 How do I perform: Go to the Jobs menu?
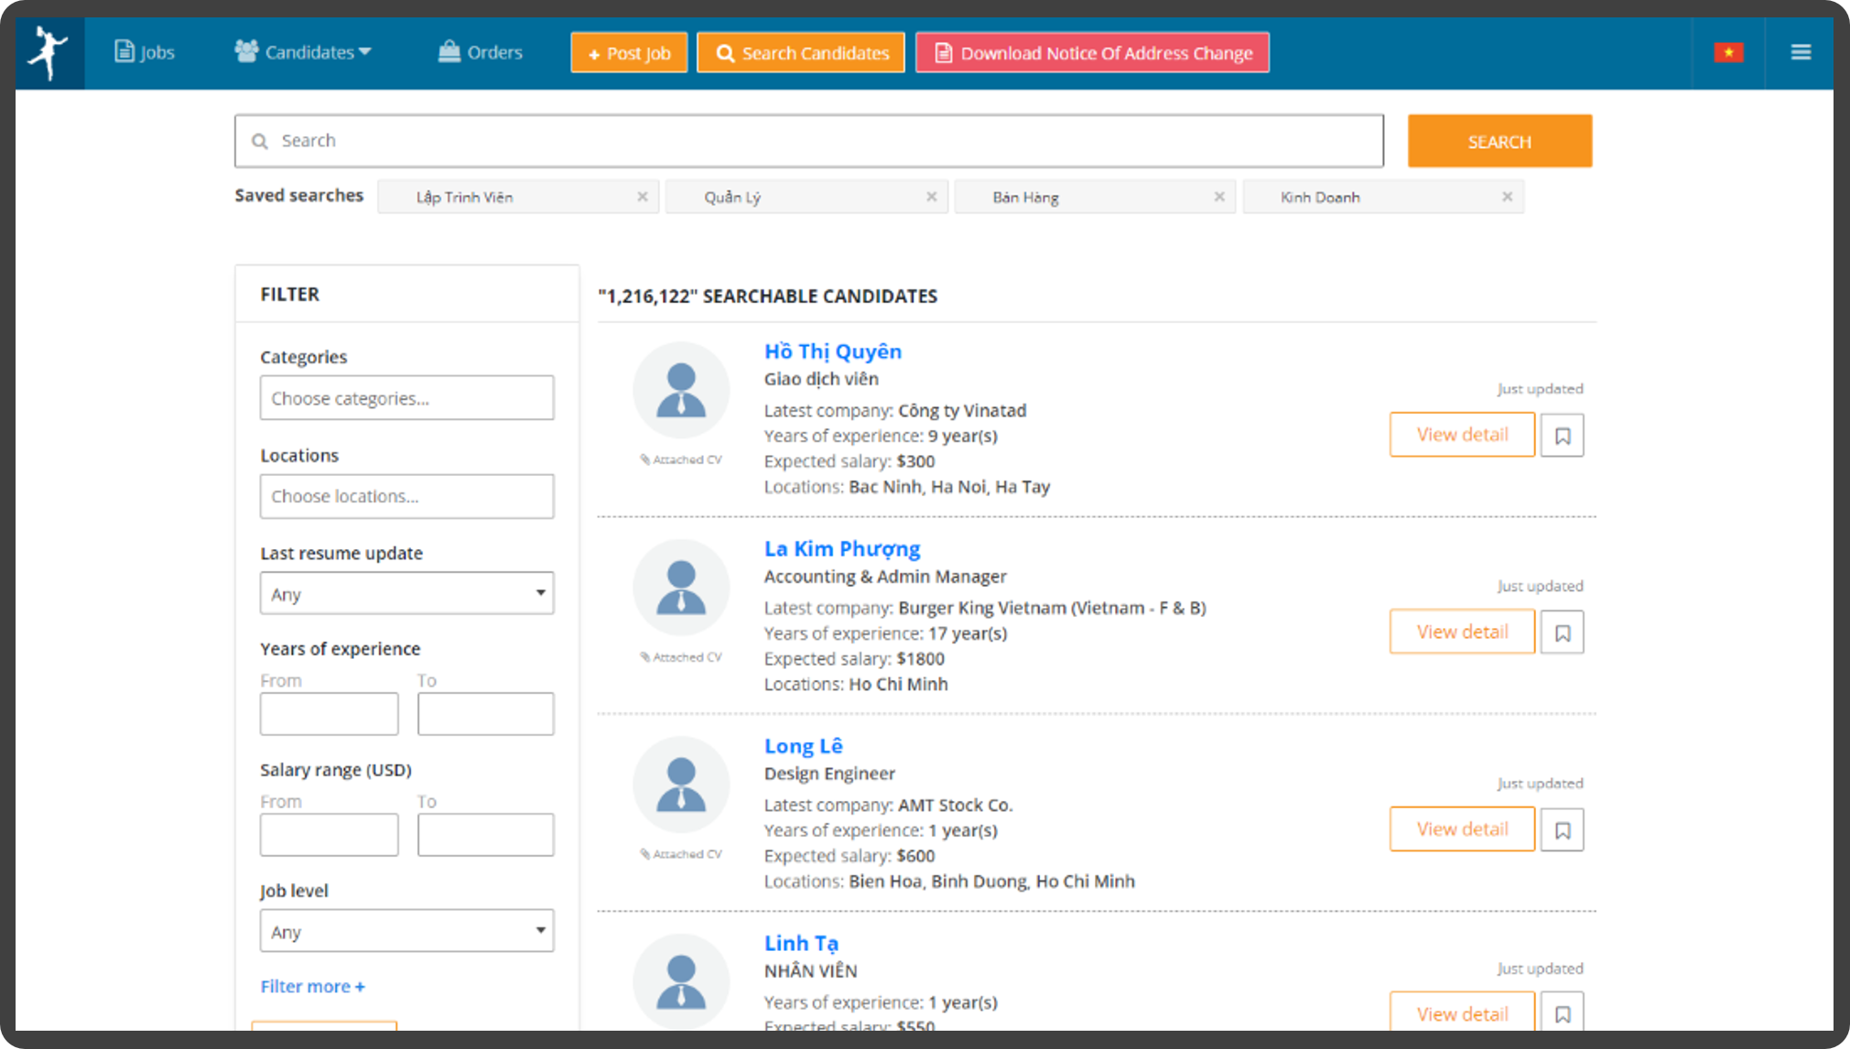pyautogui.click(x=145, y=52)
